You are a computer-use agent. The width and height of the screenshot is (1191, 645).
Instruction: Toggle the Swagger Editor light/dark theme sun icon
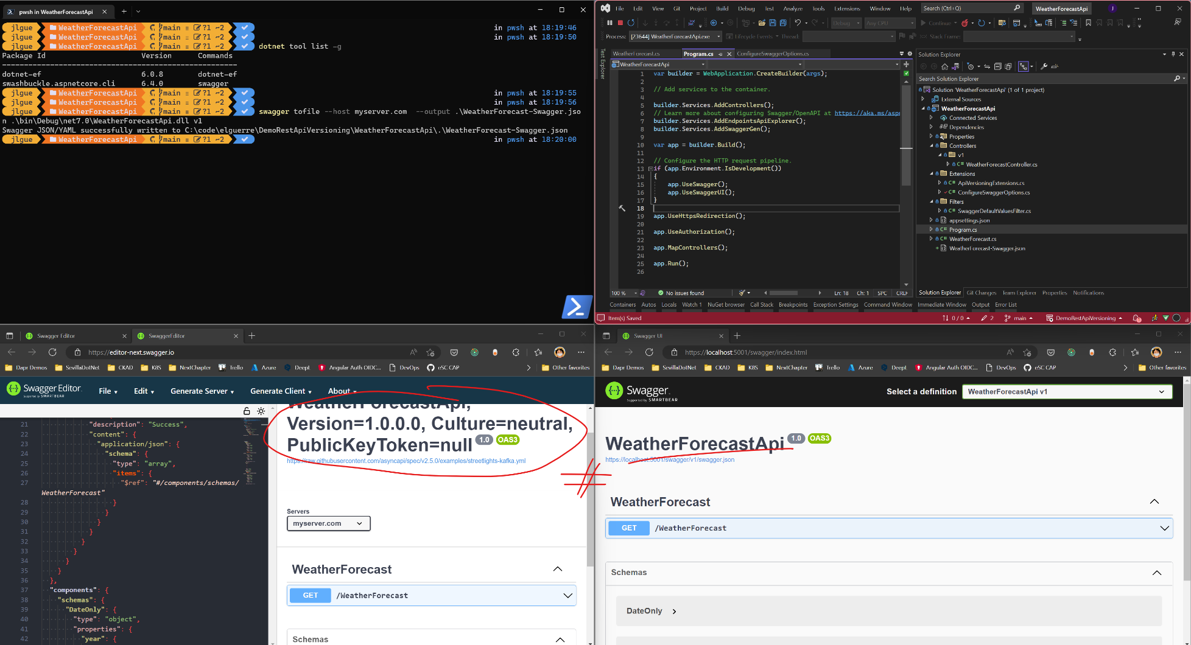point(261,411)
